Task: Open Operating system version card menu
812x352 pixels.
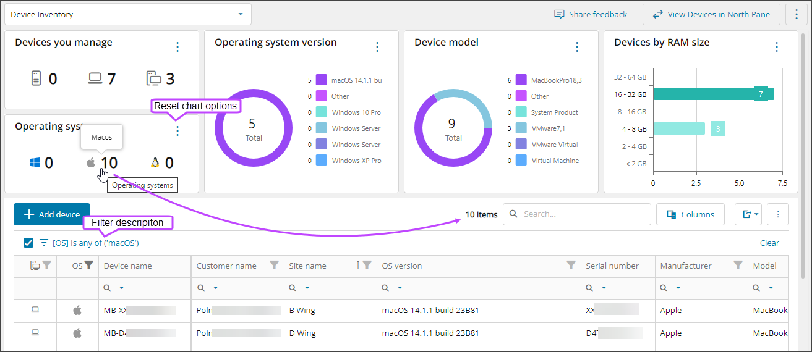Action: point(377,47)
